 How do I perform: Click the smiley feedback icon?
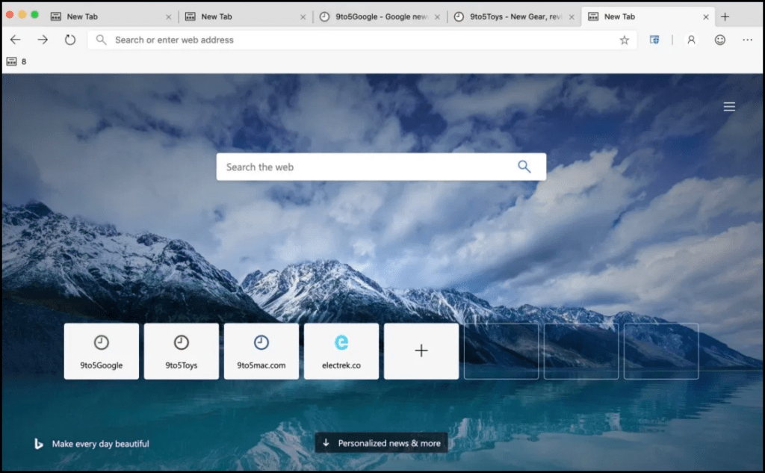pos(719,40)
